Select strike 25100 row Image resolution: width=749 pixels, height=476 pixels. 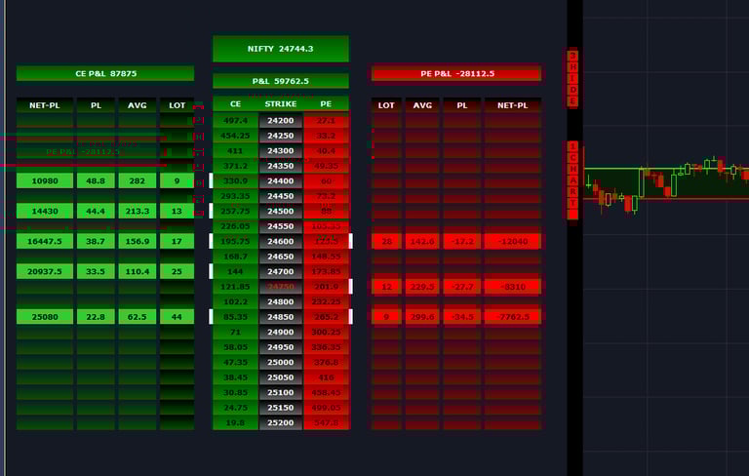tap(281, 392)
